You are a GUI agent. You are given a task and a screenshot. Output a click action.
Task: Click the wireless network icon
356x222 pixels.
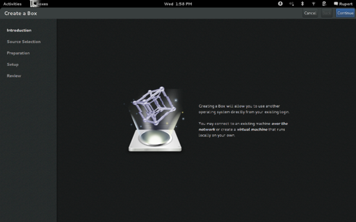[x=313, y=4]
